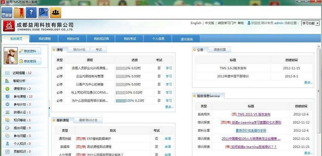The height and width of the screenshot is (156, 322).
Task: Click the envelope icon beside 近期提醒
Action: coord(8,73)
